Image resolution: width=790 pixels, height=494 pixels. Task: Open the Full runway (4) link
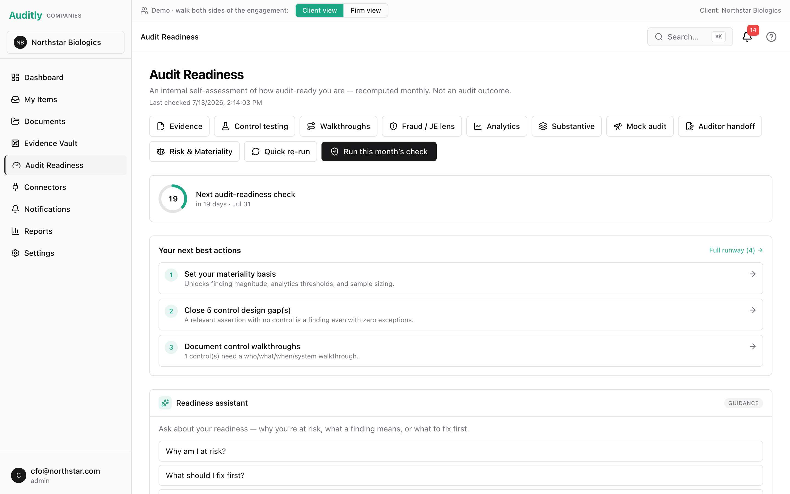point(736,250)
